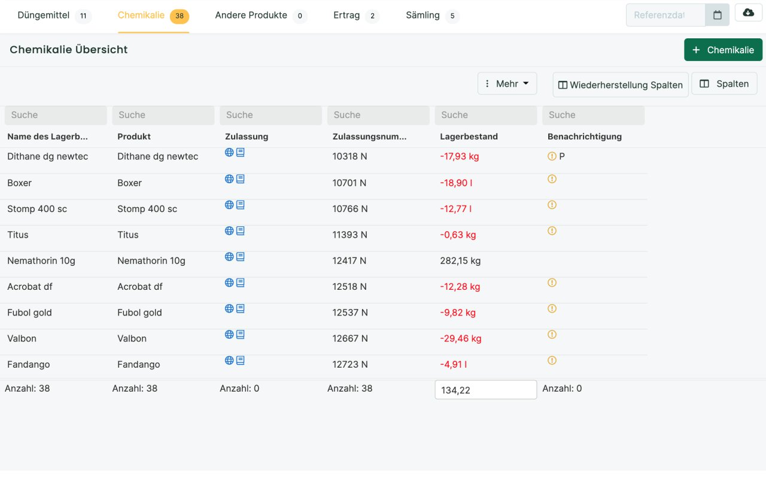
Task: Sort by Zulassung column header
Action: tap(247, 137)
